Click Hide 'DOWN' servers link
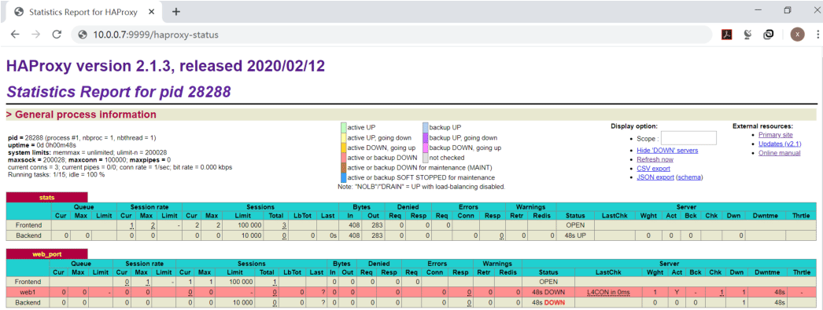The image size is (823, 310). tap(667, 150)
